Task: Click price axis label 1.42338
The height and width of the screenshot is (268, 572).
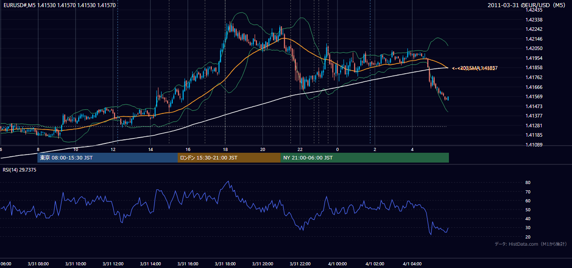Action: coord(534,20)
